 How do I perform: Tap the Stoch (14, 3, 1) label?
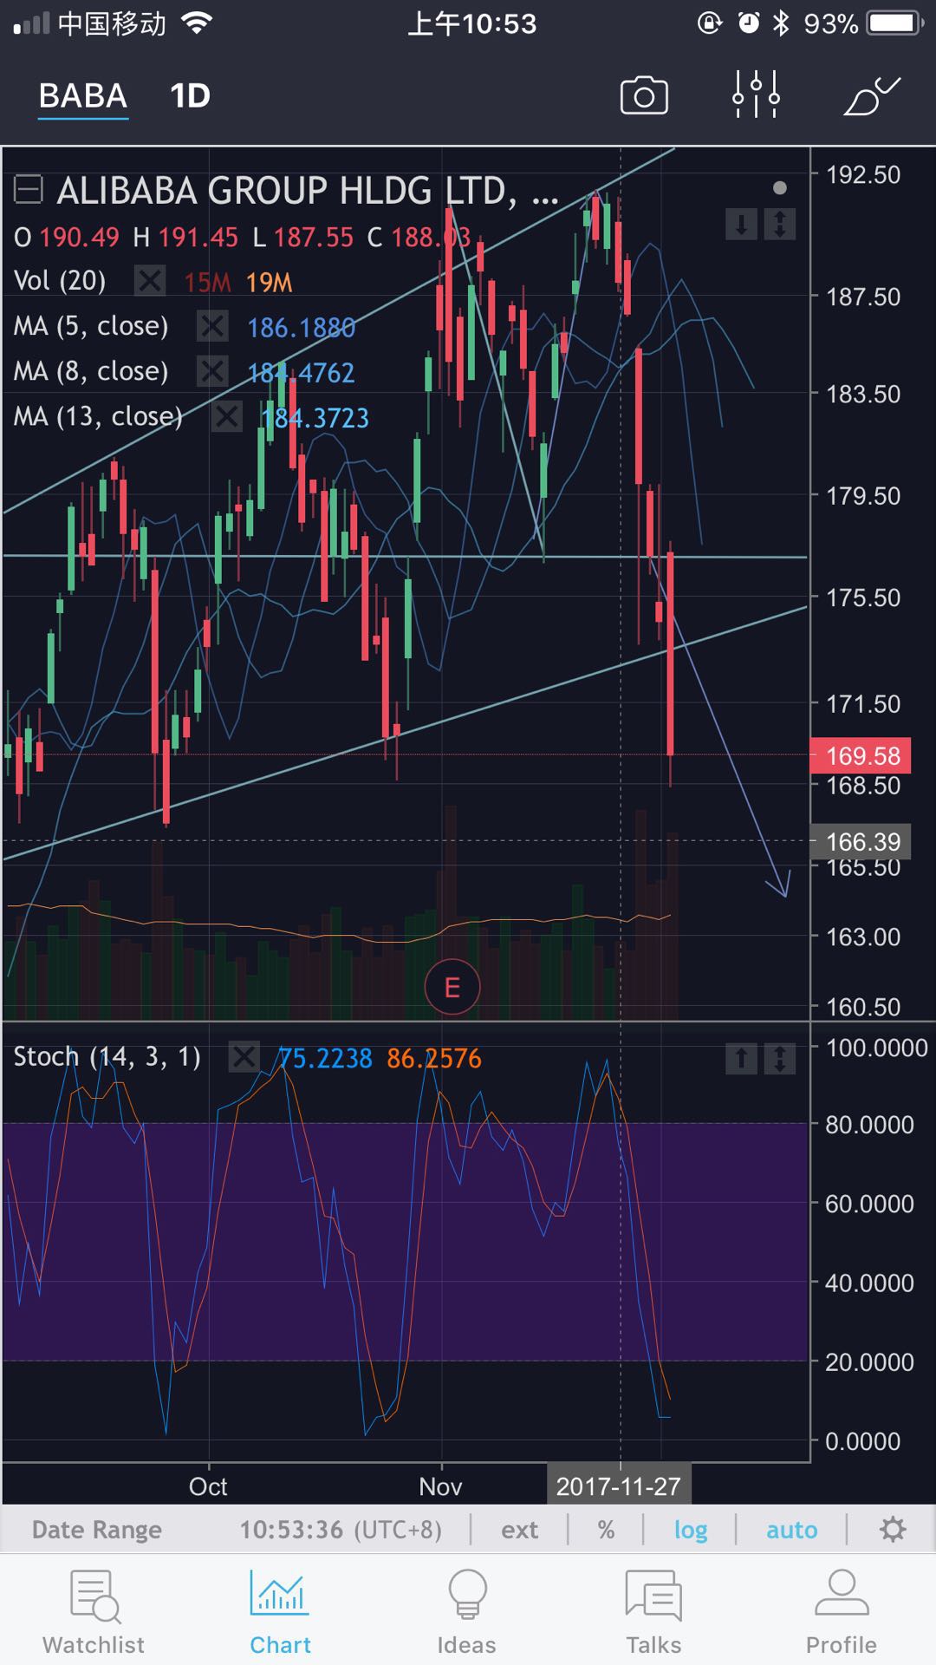tap(107, 1057)
